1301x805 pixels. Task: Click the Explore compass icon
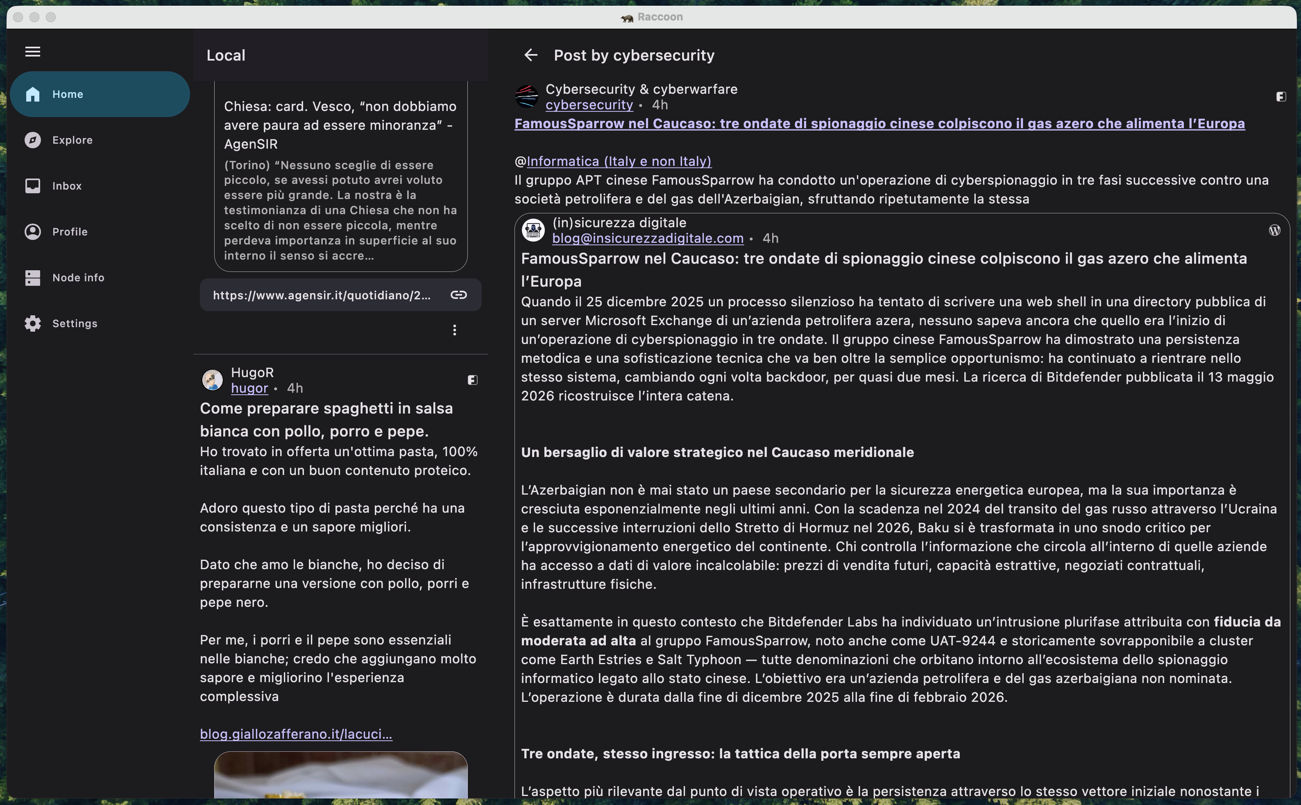tap(32, 140)
